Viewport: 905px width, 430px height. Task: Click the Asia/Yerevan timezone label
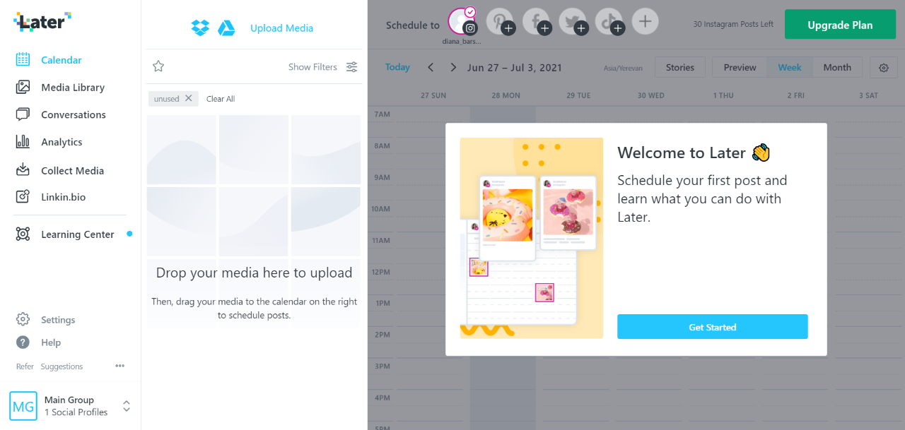coord(623,68)
